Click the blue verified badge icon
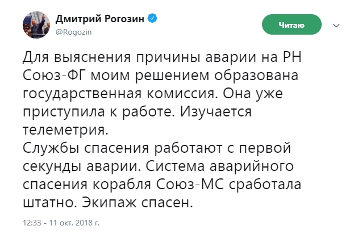Image resolution: width=362 pixels, height=234 pixels. 153,18
